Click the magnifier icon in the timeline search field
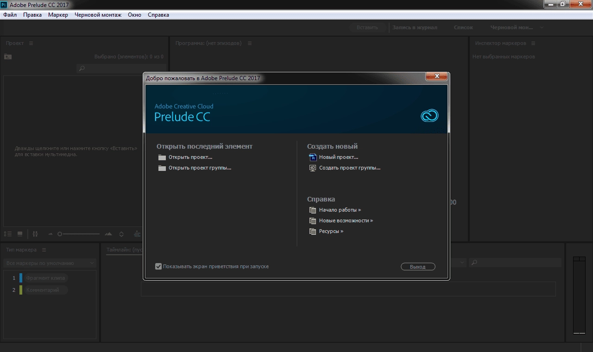This screenshot has height=352, width=593. 474,263
